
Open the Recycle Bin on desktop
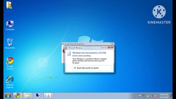pyautogui.click(x=10, y=43)
